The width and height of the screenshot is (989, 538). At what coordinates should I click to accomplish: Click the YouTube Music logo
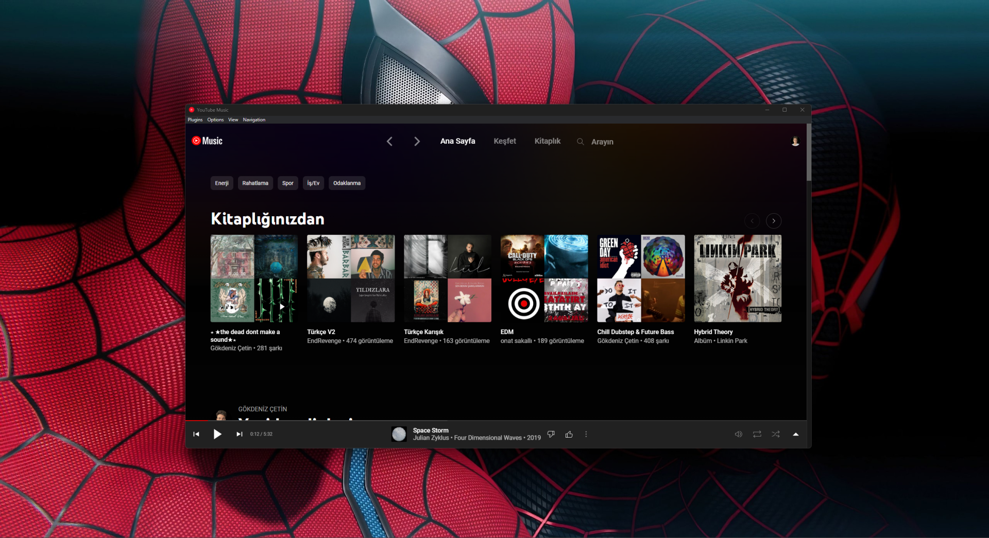click(207, 141)
